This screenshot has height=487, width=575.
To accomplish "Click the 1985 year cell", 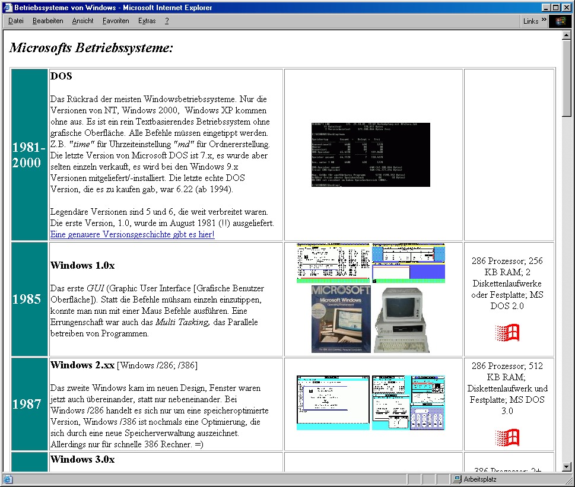I will [29, 299].
